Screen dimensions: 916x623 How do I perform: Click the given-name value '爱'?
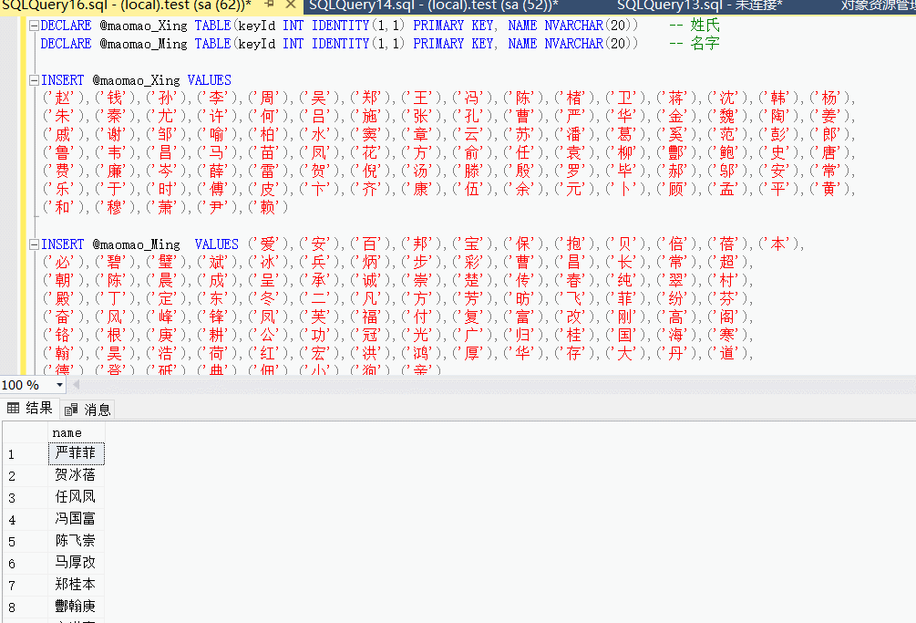tap(268, 244)
